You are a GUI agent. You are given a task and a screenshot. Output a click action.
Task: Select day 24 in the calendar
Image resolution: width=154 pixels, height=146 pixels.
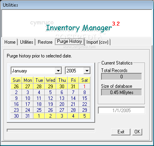(27, 110)
